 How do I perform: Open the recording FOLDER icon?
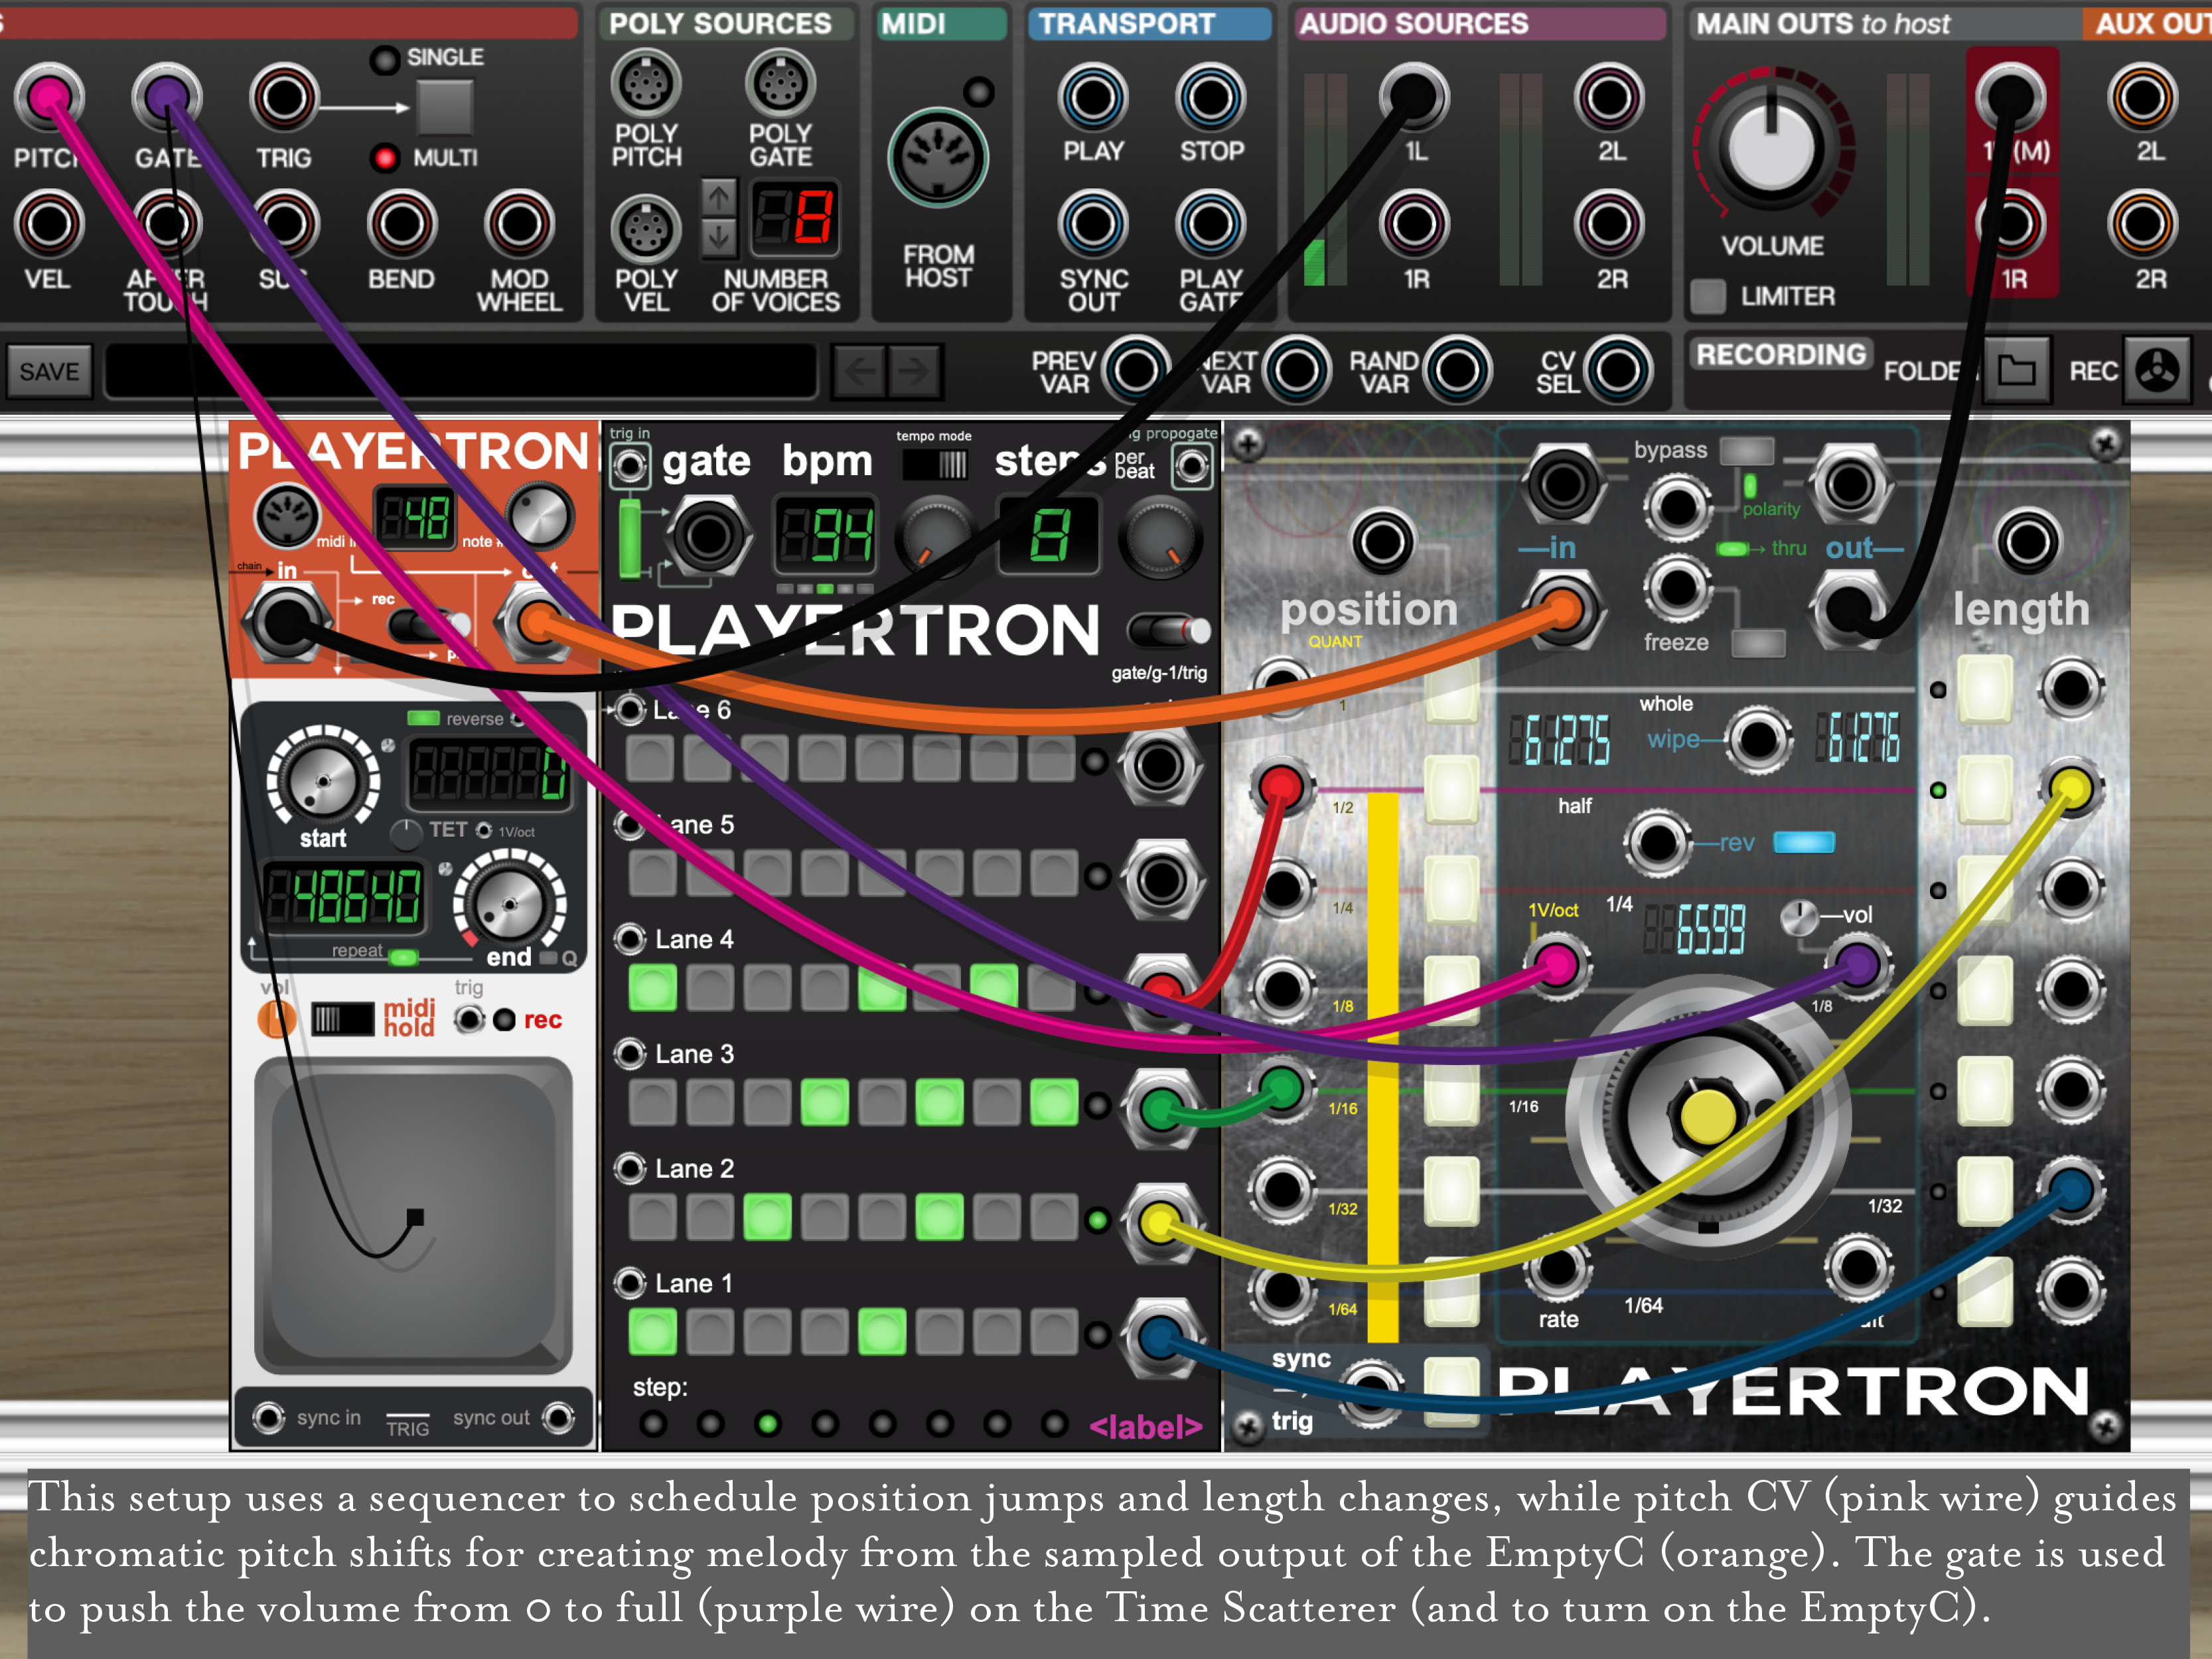(x=2016, y=371)
